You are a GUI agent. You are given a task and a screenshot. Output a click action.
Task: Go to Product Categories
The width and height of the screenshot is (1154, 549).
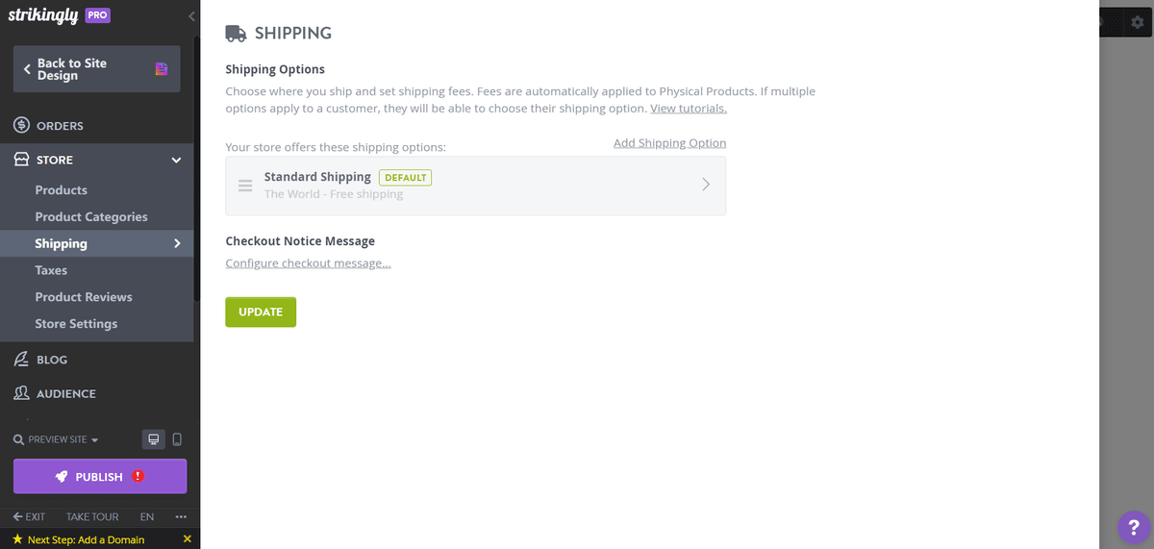[x=91, y=217]
